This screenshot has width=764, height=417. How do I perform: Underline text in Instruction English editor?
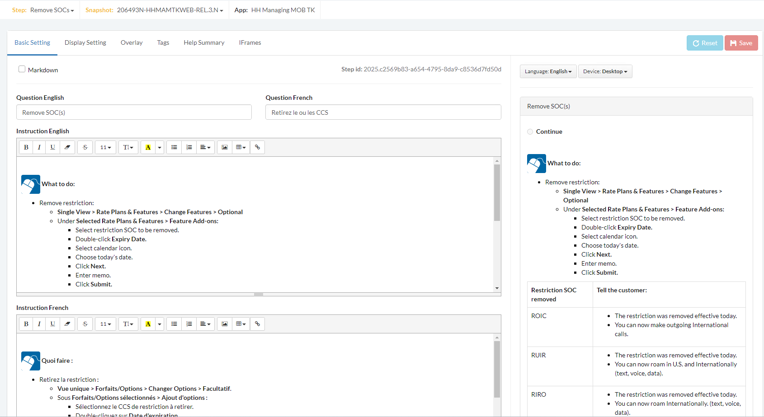click(53, 147)
